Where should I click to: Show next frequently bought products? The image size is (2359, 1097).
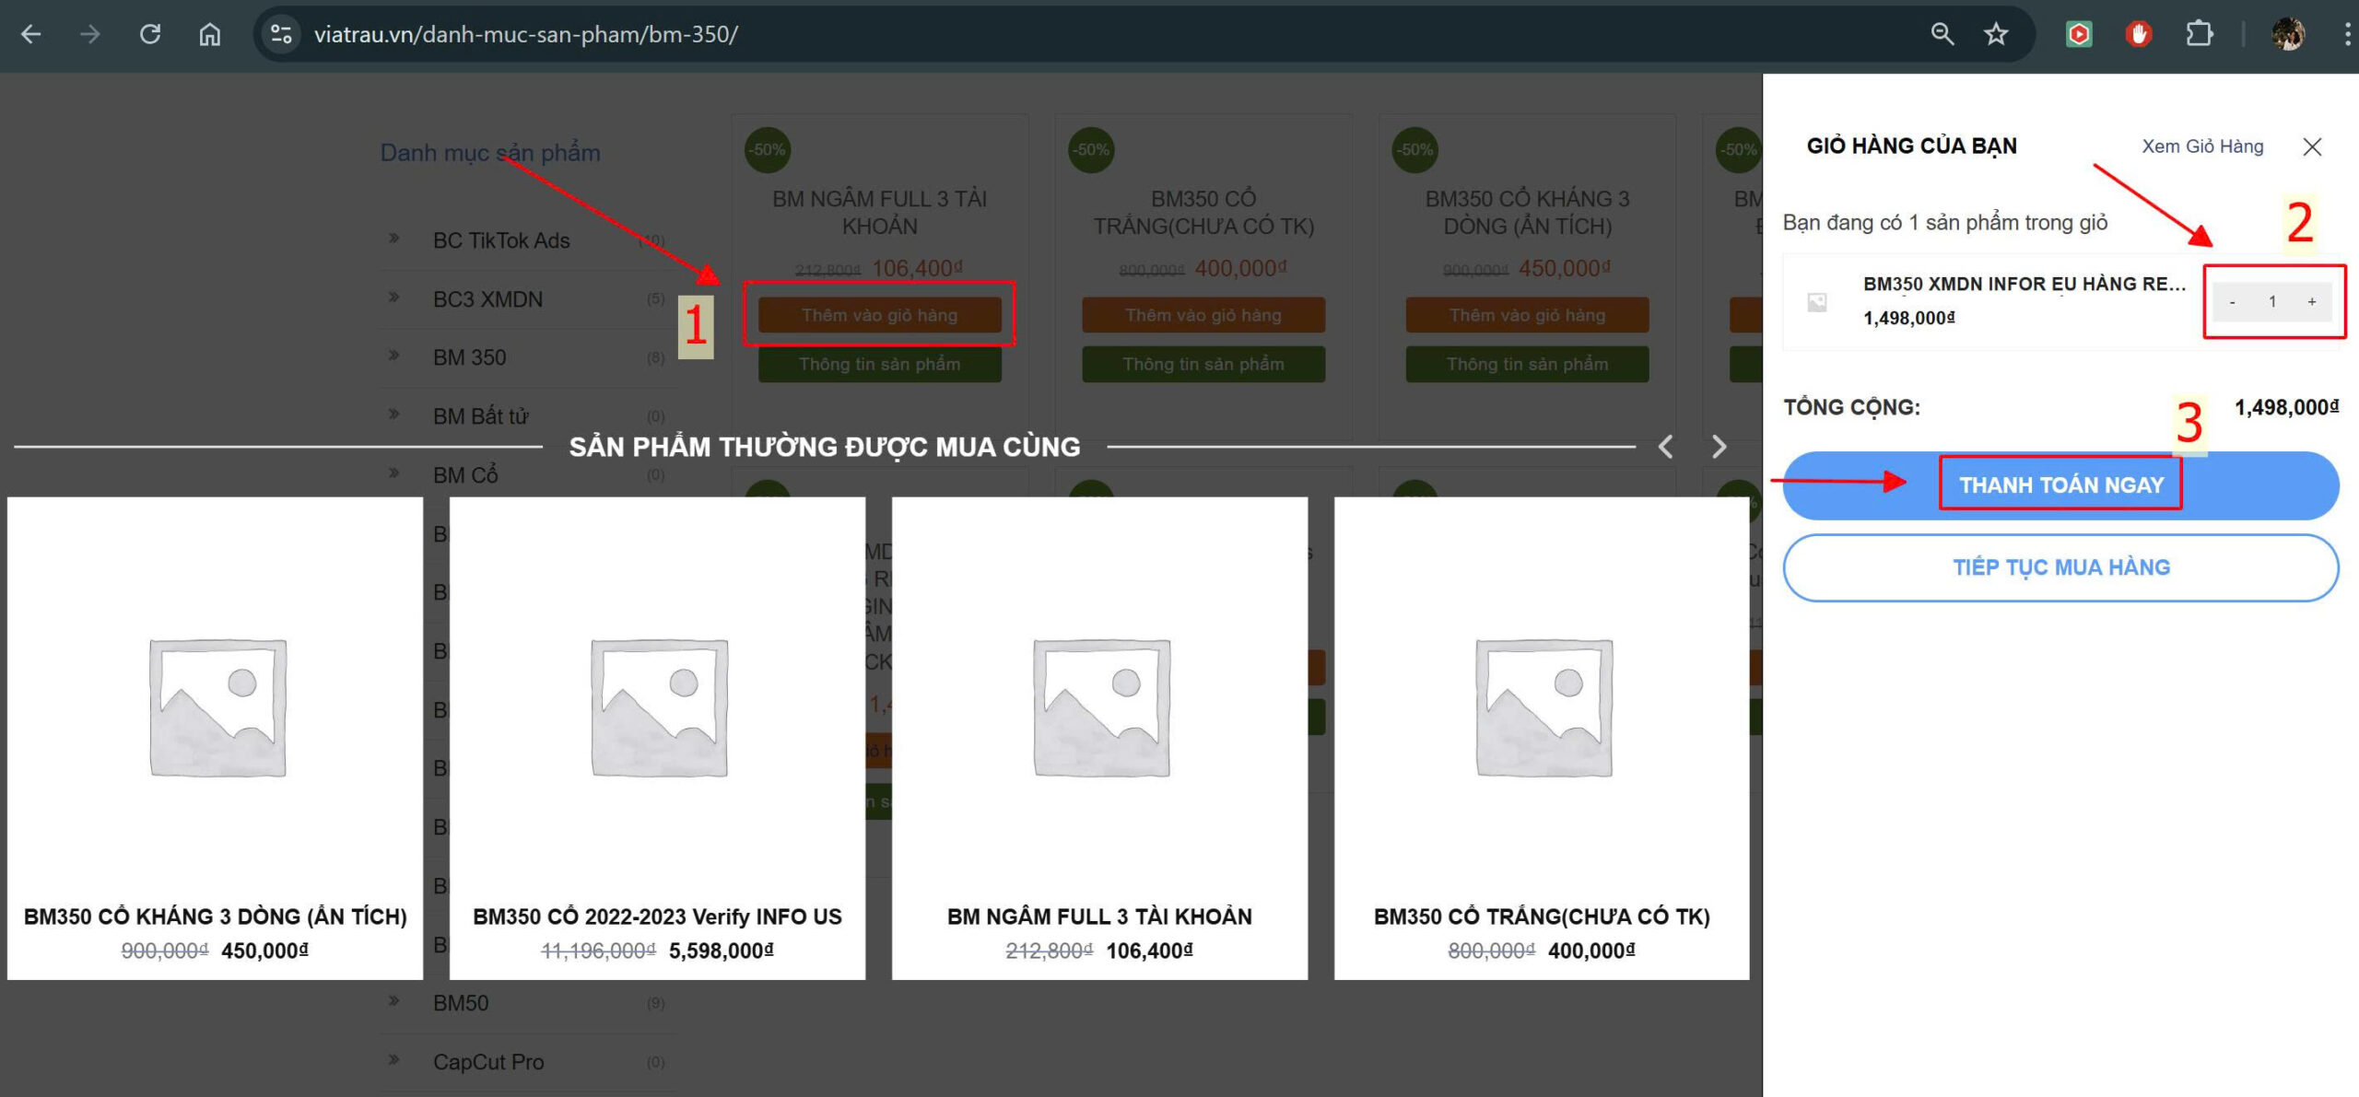1719,448
